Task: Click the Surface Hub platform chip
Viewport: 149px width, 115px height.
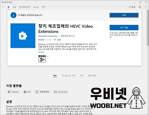Action: 61,92
